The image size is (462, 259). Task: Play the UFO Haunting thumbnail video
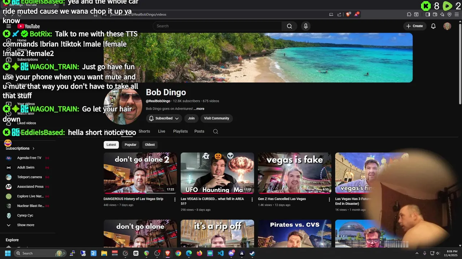pyautogui.click(x=217, y=173)
